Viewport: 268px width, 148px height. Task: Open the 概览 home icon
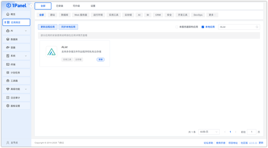[x=8, y=14]
